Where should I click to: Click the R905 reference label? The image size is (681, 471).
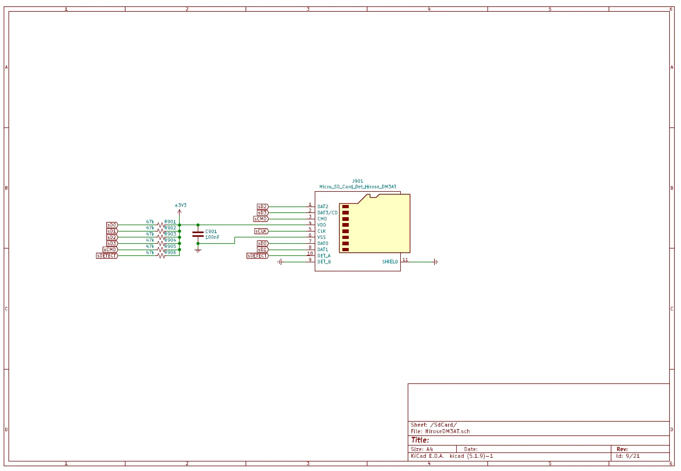170,246
